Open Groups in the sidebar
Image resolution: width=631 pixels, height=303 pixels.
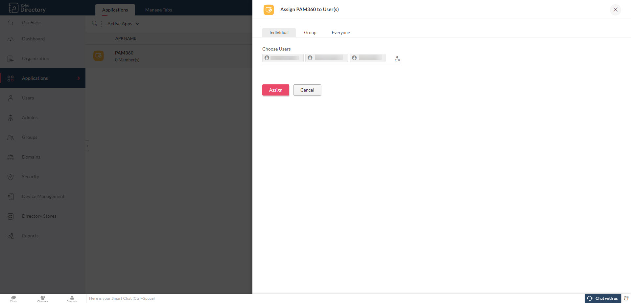(43, 137)
